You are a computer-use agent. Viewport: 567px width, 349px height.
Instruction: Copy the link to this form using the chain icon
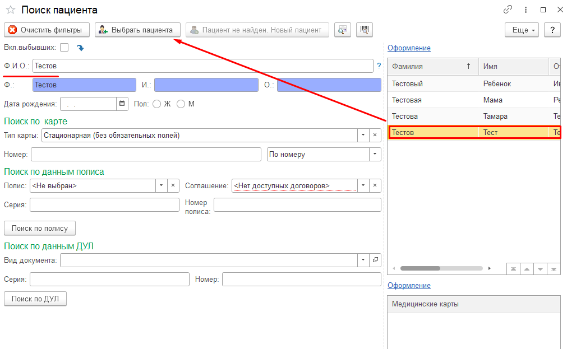(x=508, y=10)
